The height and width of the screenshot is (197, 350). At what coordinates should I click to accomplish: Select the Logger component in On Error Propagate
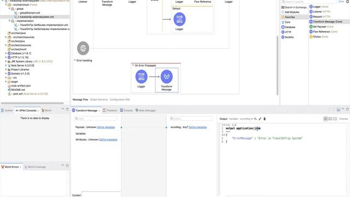click(141, 77)
